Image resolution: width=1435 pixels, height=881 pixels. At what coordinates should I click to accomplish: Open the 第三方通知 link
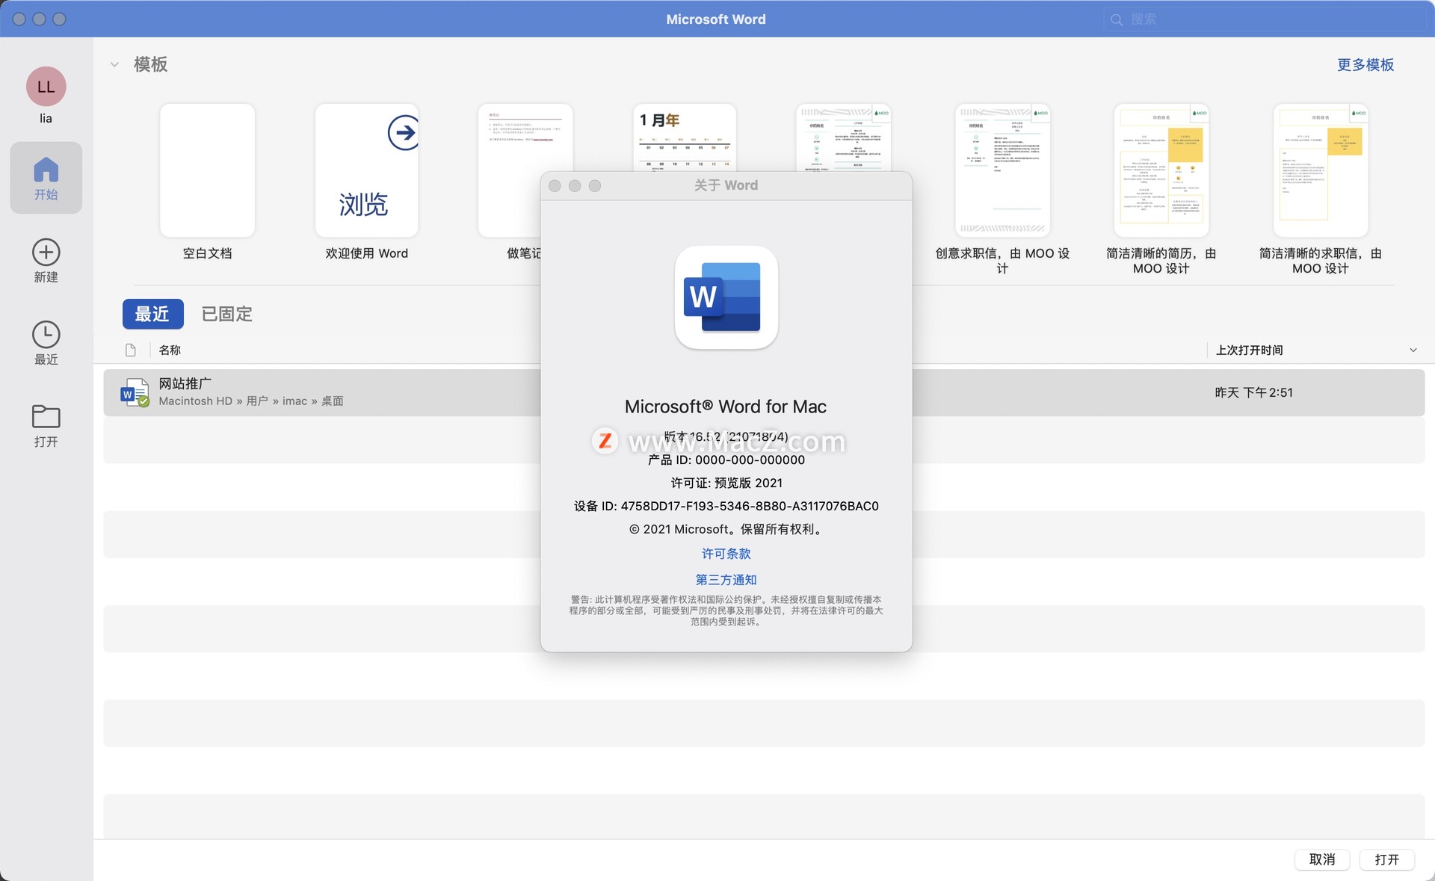point(726,580)
